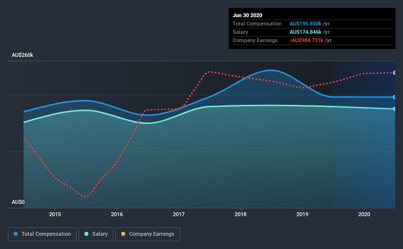Click the 2016 x-axis label
Image resolution: width=403 pixels, height=249 pixels.
[x=117, y=214]
